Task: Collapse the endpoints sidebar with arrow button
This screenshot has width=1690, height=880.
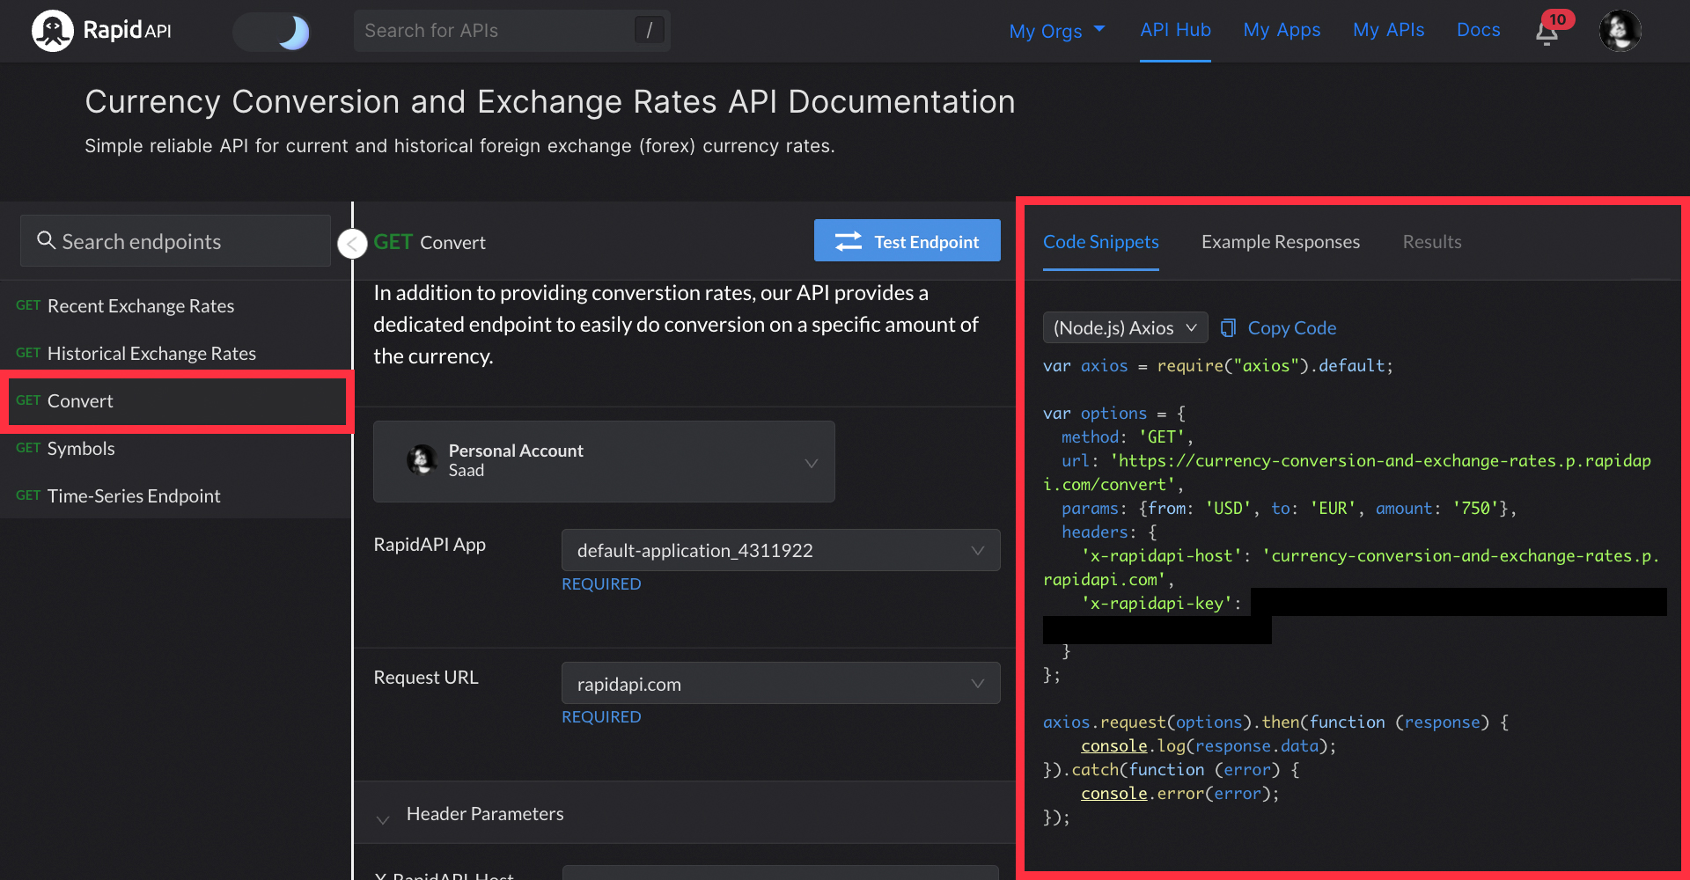Action: tap(352, 244)
